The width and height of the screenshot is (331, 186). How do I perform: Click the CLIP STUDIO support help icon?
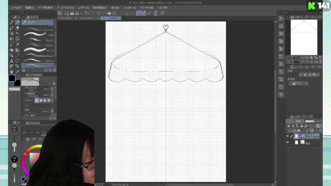pos(163,13)
